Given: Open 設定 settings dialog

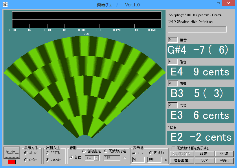Looking at the screenshot, I should (206, 154).
